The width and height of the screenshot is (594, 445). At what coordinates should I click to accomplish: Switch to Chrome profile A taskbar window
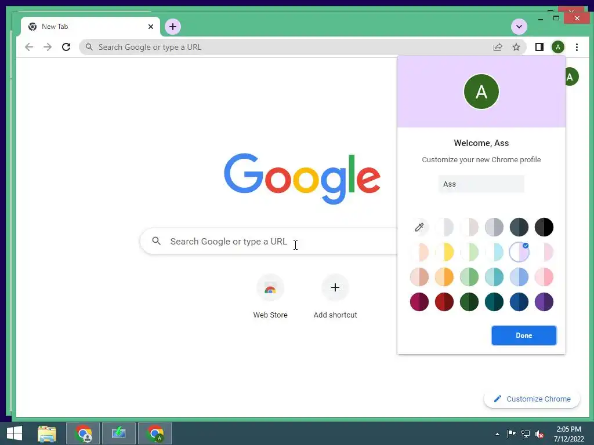point(154,433)
